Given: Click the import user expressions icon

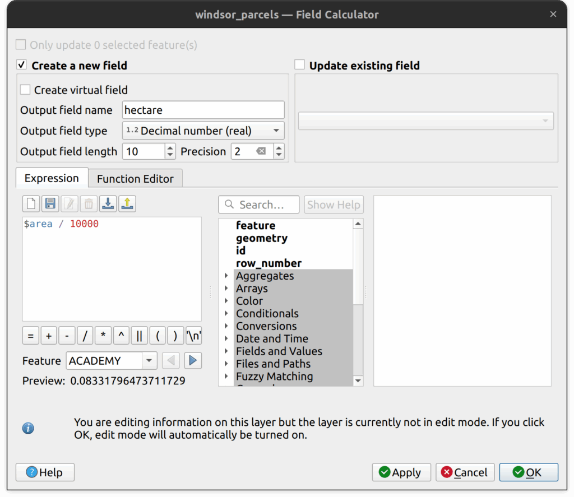Looking at the screenshot, I should tap(108, 204).
